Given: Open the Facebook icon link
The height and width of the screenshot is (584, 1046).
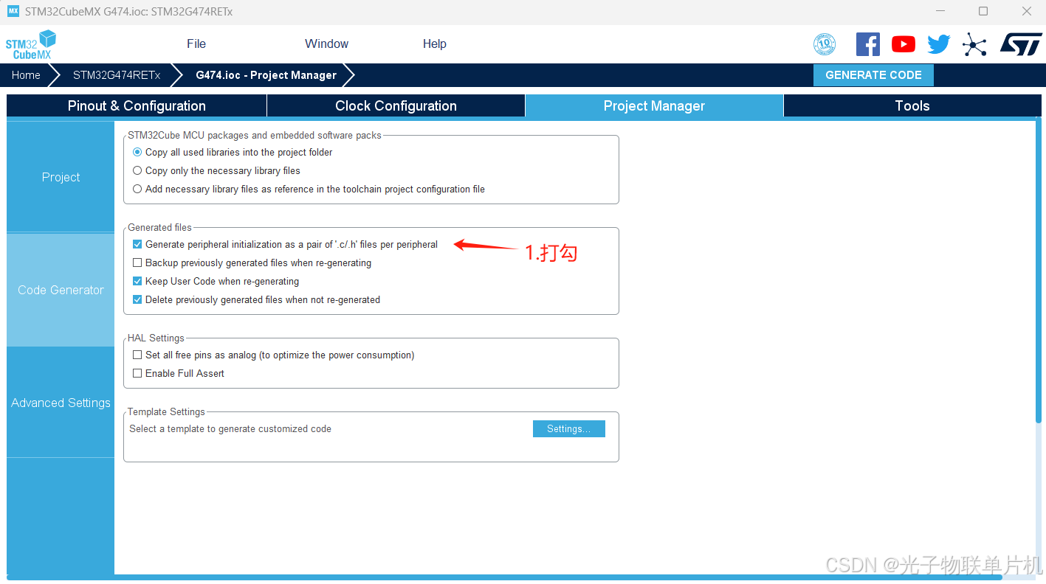Looking at the screenshot, I should click(868, 44).
